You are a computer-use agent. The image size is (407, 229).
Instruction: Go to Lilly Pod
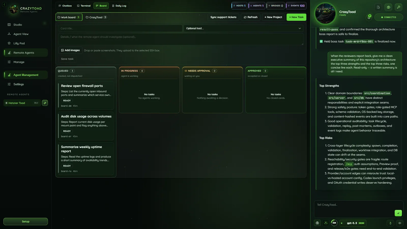click(19, 43)
